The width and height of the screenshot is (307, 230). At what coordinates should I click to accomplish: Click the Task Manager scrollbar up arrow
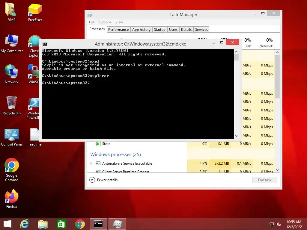(277, 52)
